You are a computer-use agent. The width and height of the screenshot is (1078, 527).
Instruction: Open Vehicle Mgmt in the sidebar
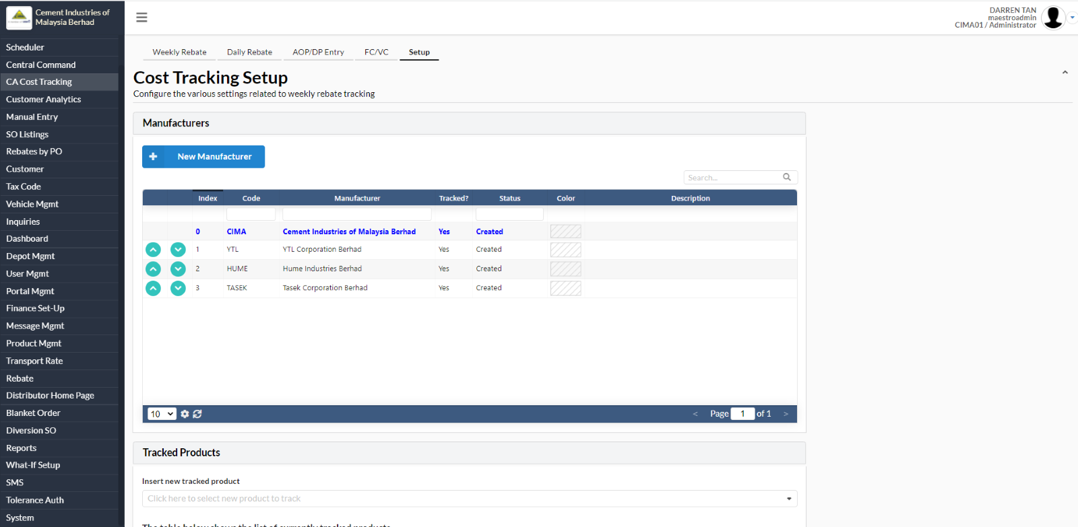pyautogui.click(x=59, y=204)
